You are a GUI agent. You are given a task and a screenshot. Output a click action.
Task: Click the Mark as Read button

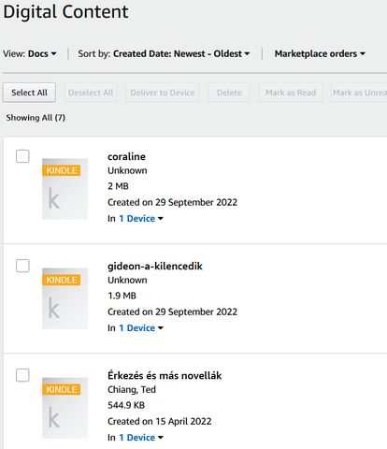pyautogui.click(x=291, y=93)
